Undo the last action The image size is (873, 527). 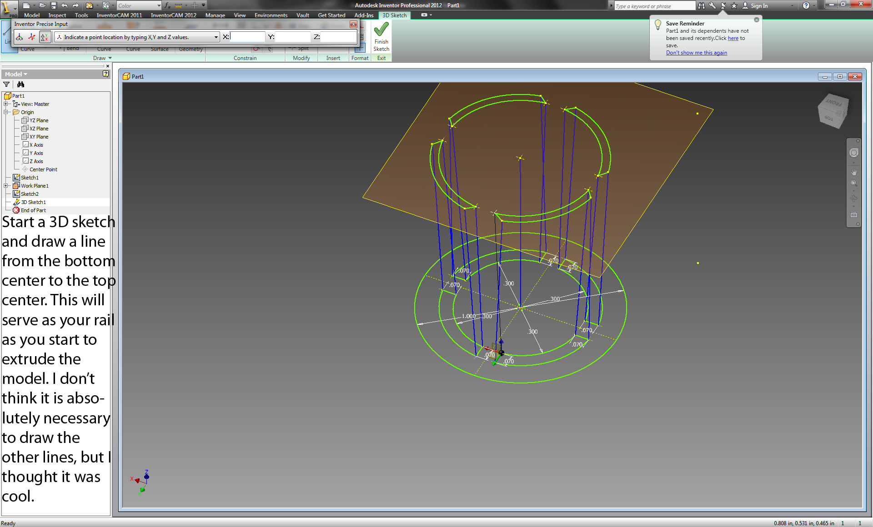tap(64, 5)
